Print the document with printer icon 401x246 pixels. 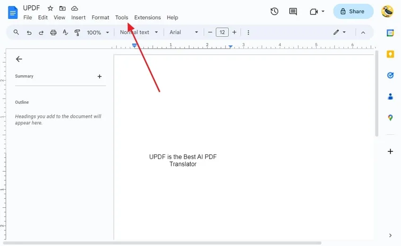53,33
